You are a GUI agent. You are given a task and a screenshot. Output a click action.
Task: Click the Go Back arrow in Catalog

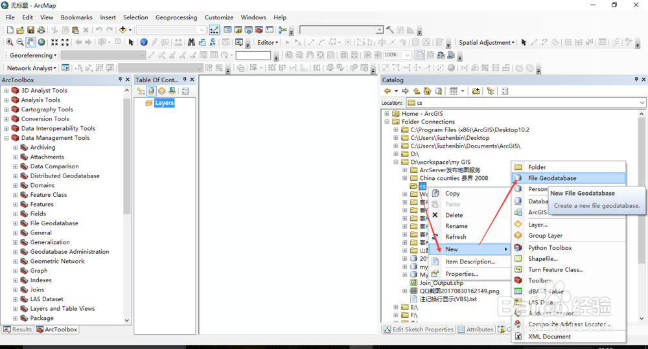[388, 91]
